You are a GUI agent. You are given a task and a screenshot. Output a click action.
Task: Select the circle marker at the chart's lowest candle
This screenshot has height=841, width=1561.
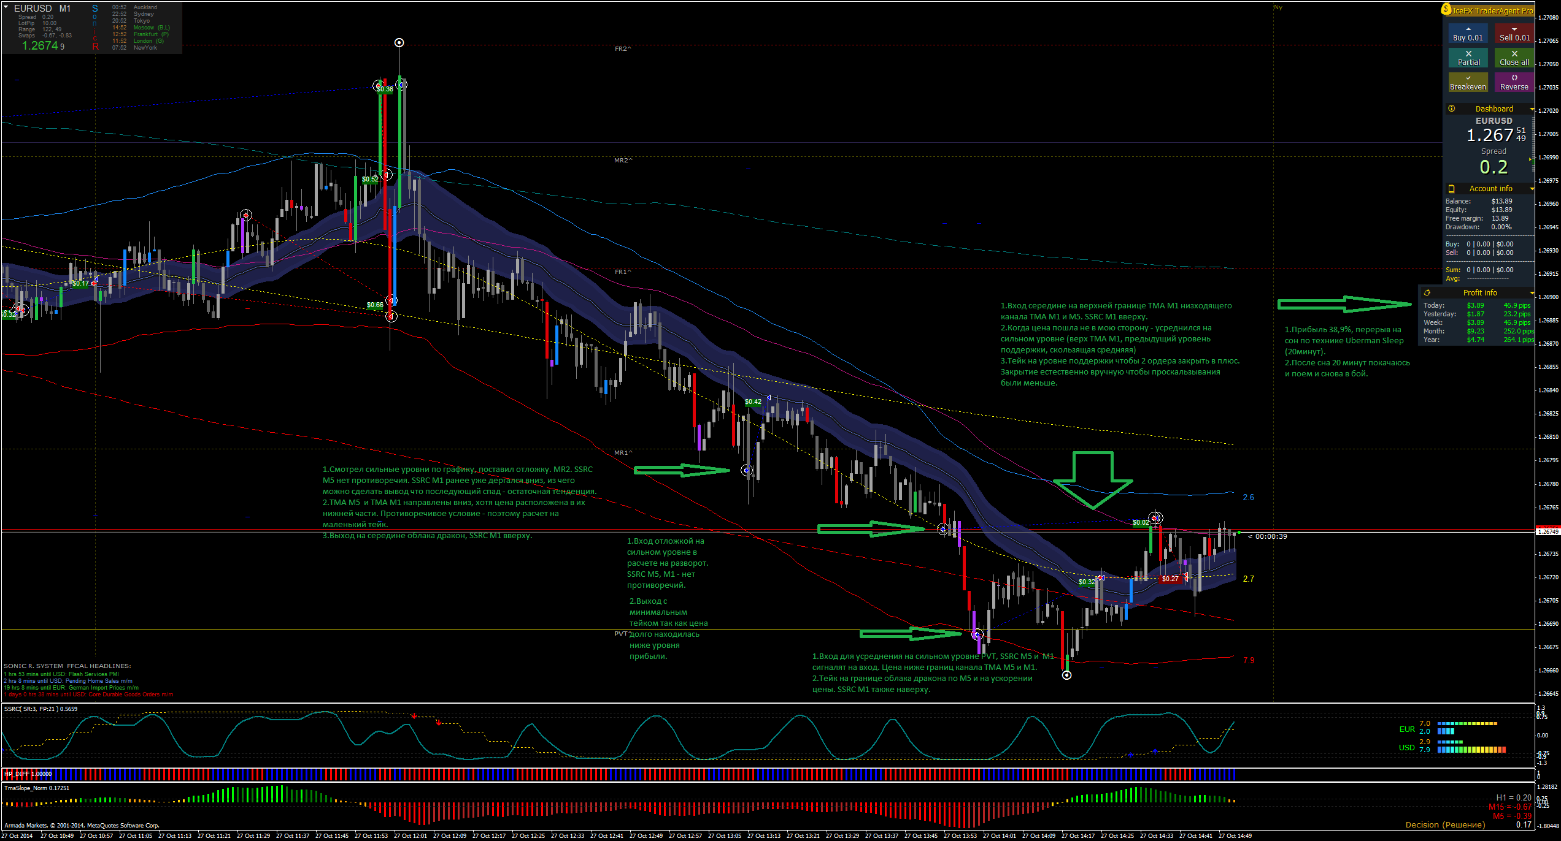coord(1067,675)
